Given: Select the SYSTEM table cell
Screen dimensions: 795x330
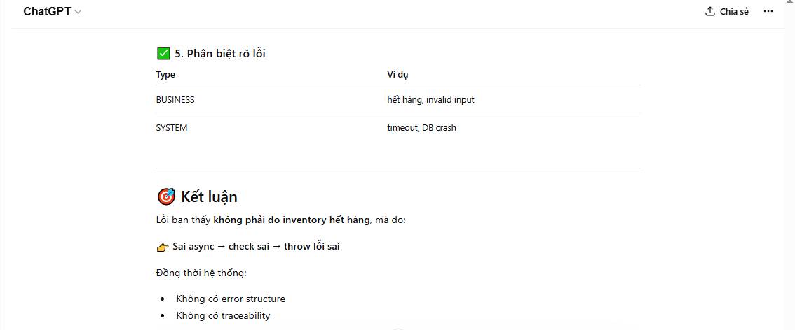Looking at the screenshot, I should click(172, 128).
